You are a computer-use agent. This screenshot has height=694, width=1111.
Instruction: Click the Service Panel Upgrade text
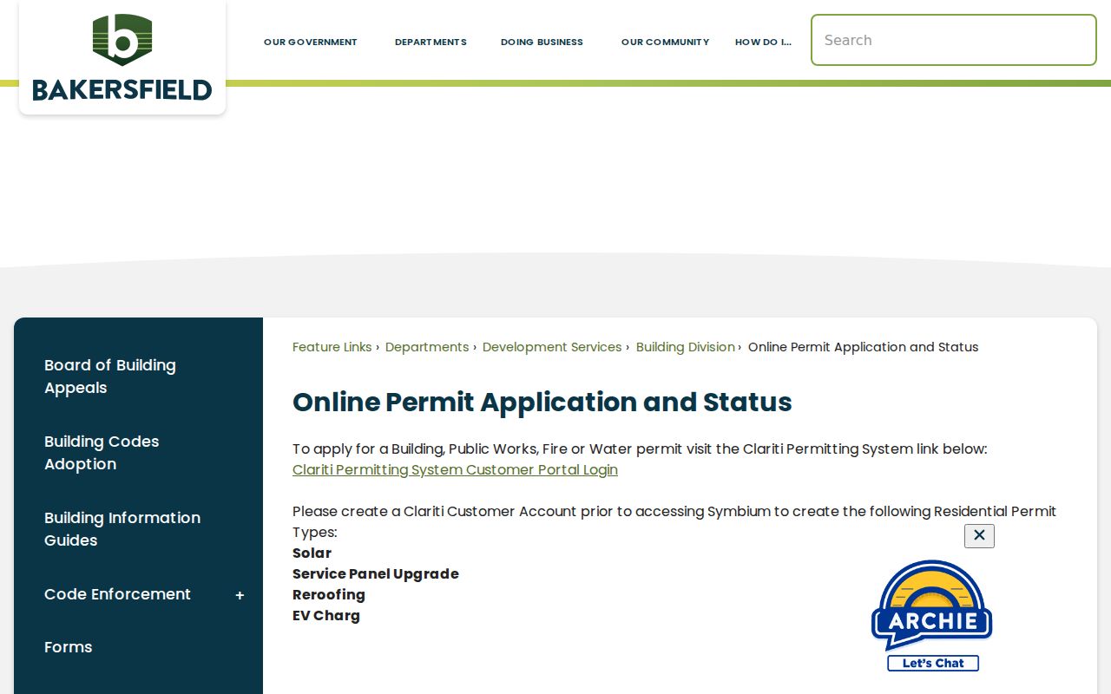tap(376, 574)
